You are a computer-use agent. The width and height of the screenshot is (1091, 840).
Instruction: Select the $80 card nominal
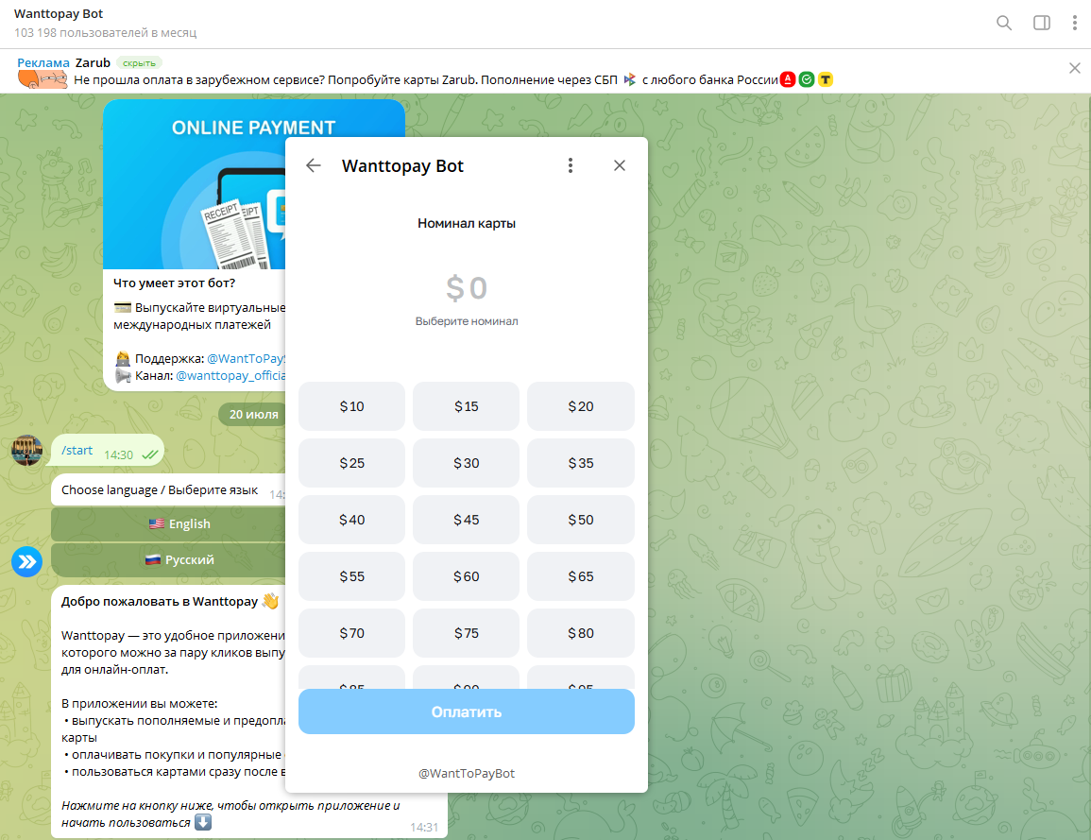(x=580, y=633)
